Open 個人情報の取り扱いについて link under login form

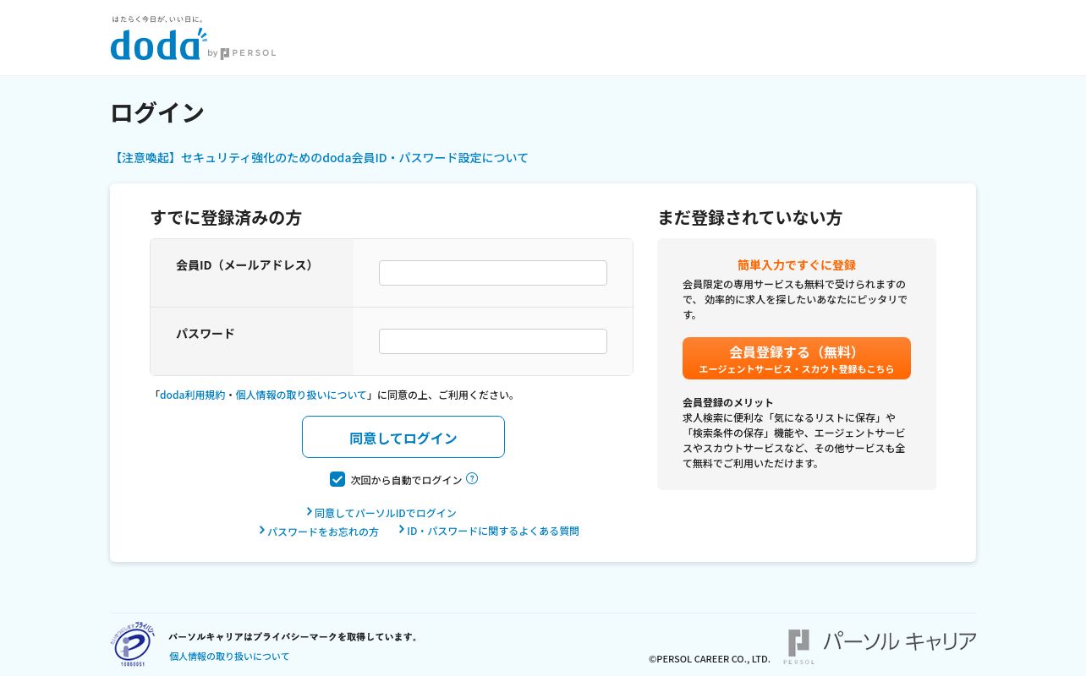pyautogui.click(x=301, y=395)
